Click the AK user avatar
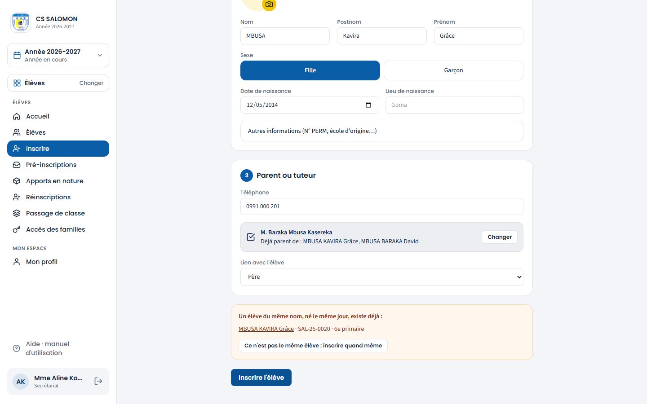647x404 pixels. 21,382
